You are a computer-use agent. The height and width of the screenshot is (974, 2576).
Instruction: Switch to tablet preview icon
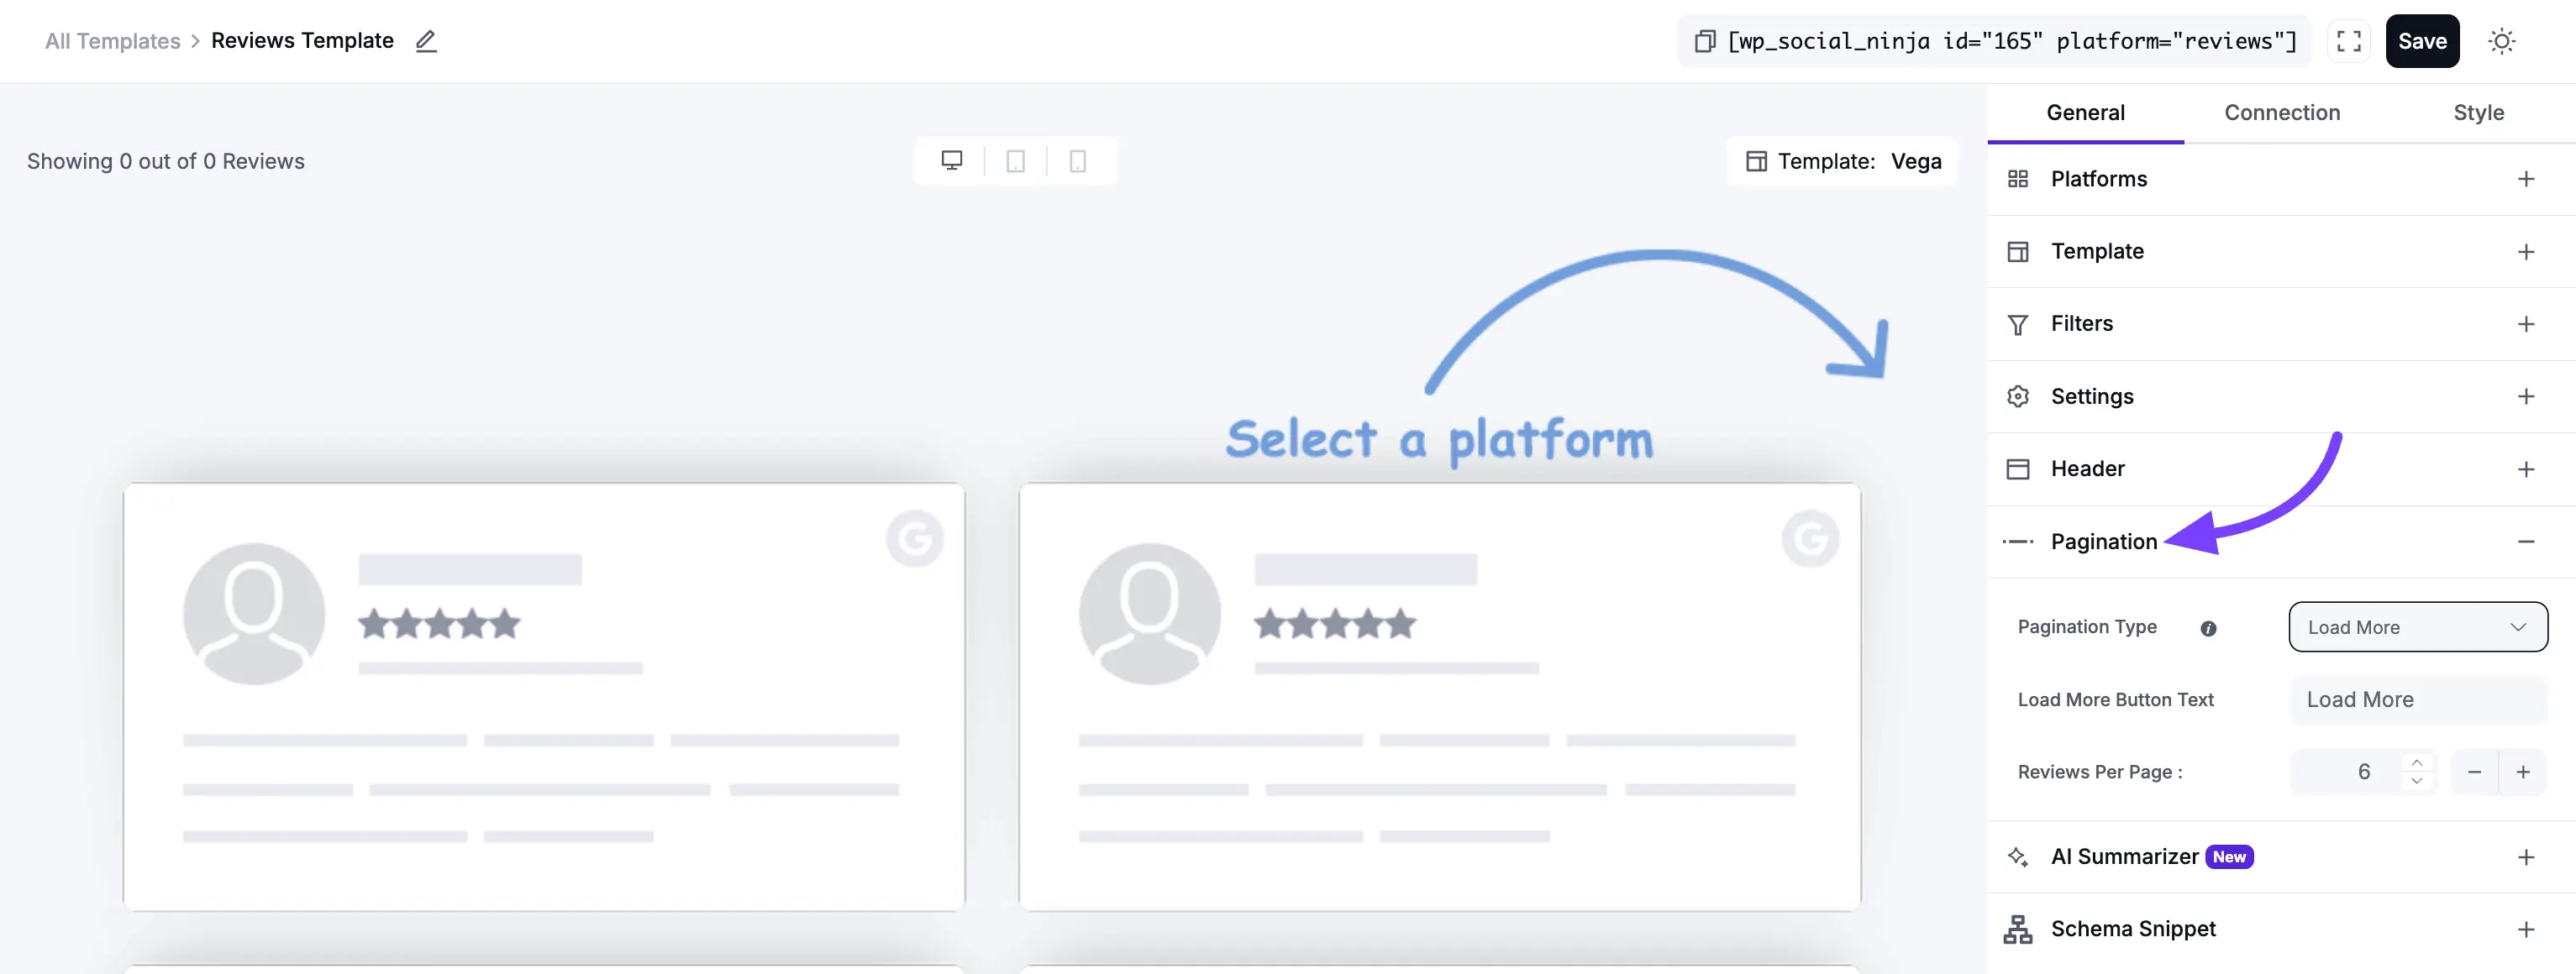click(1015, 160)
